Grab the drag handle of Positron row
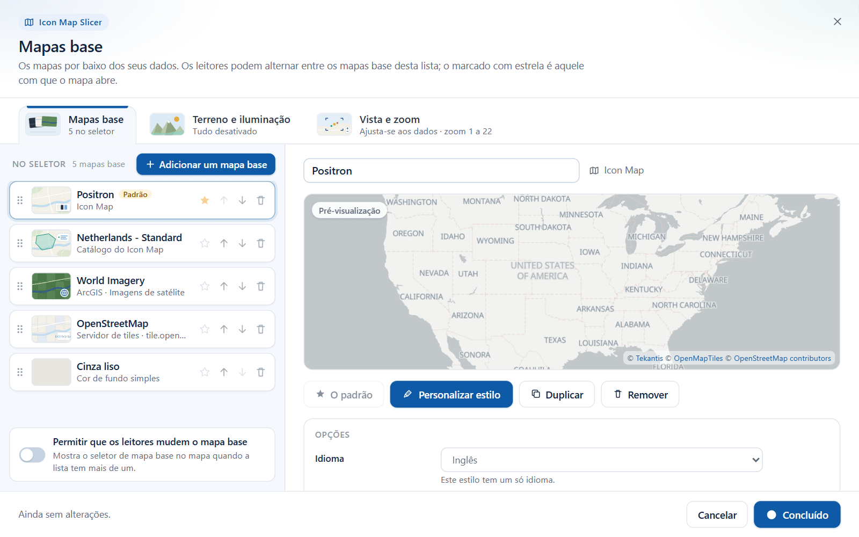Image resolution: width=859 pixels, height=537 pixels. point(20,200)
